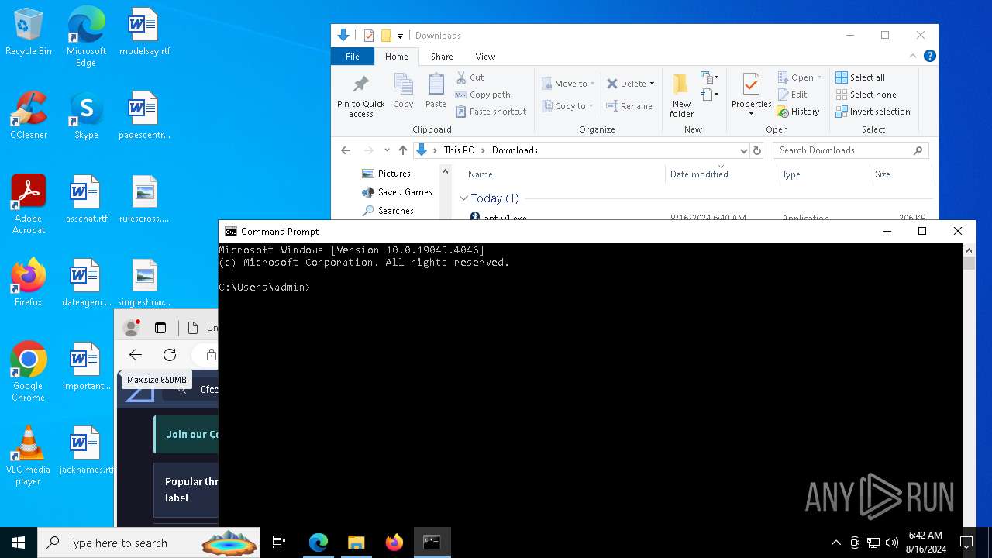Go up one folder level in Explorer
This screenshot has width=992, height=558.
(402, 150)
